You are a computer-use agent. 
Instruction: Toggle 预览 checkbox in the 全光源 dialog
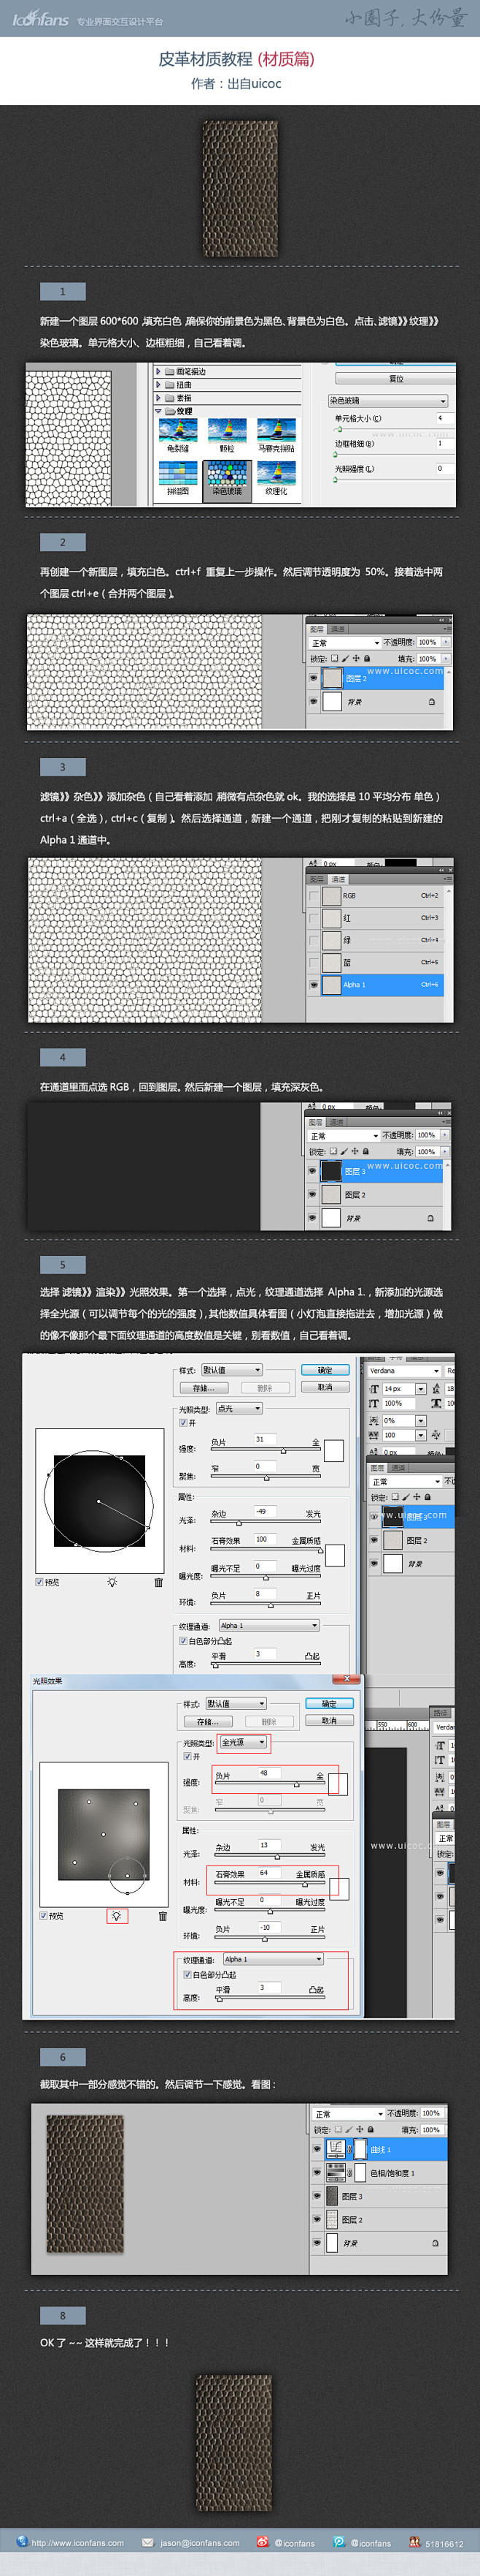pos(43,1916)
